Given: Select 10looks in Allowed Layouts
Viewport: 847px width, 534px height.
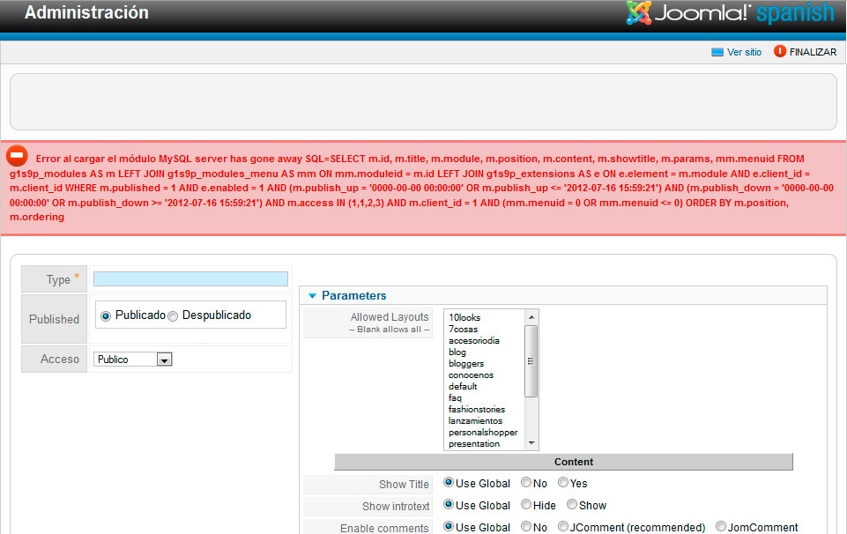Looking at the screenshot, I should [464, 317].
